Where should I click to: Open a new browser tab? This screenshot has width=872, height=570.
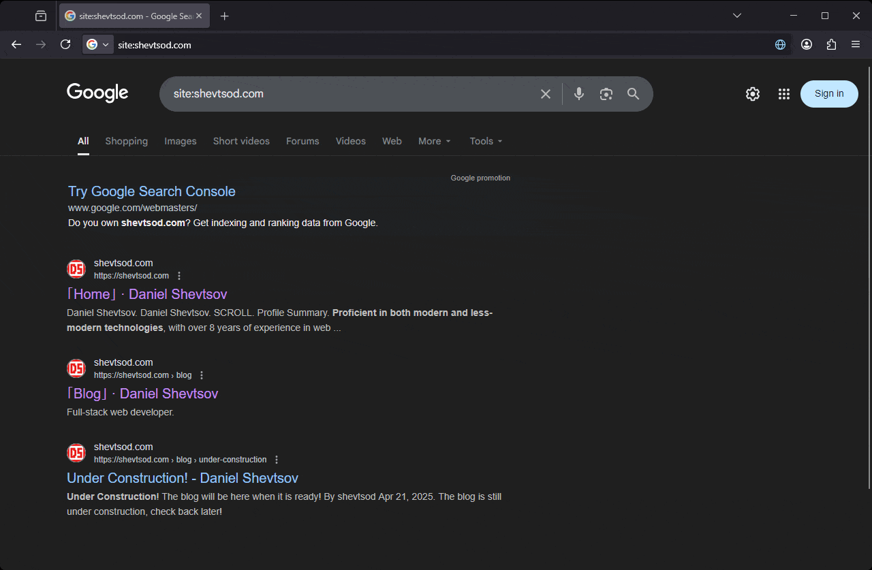[x=225, y=16]
